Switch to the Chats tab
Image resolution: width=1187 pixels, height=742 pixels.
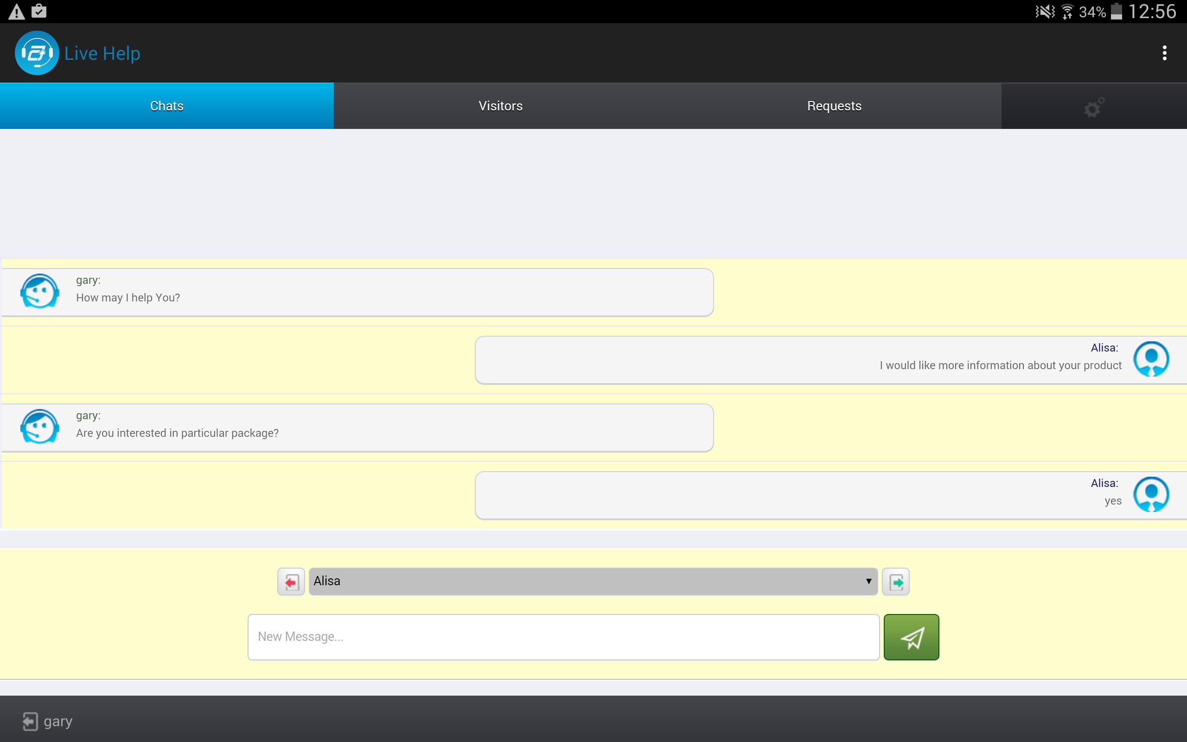(167, 106)
